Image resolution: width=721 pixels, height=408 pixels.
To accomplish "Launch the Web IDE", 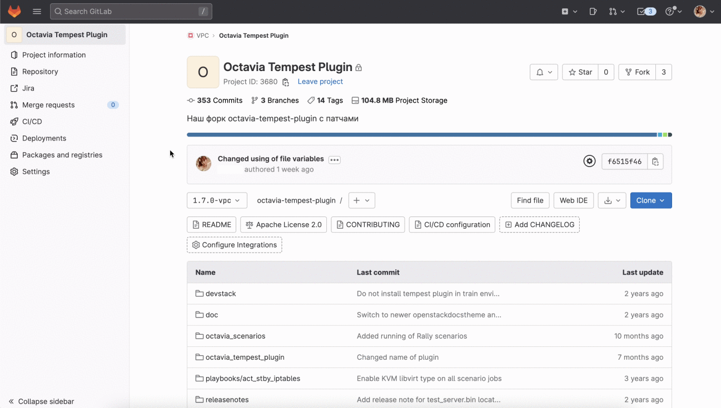I will (573, 200).
